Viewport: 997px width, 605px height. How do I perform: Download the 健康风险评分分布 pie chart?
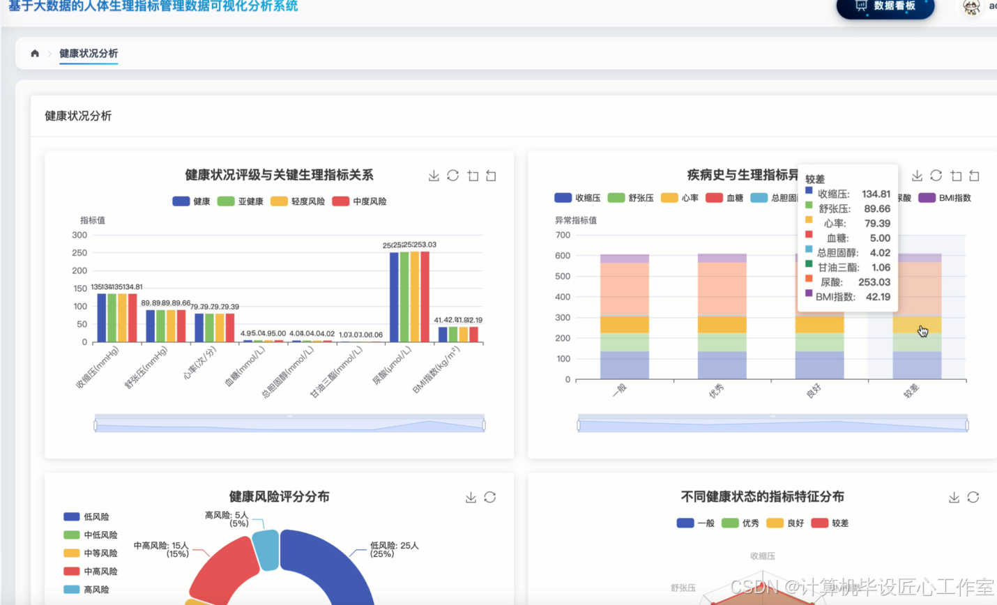coord(471,497)
